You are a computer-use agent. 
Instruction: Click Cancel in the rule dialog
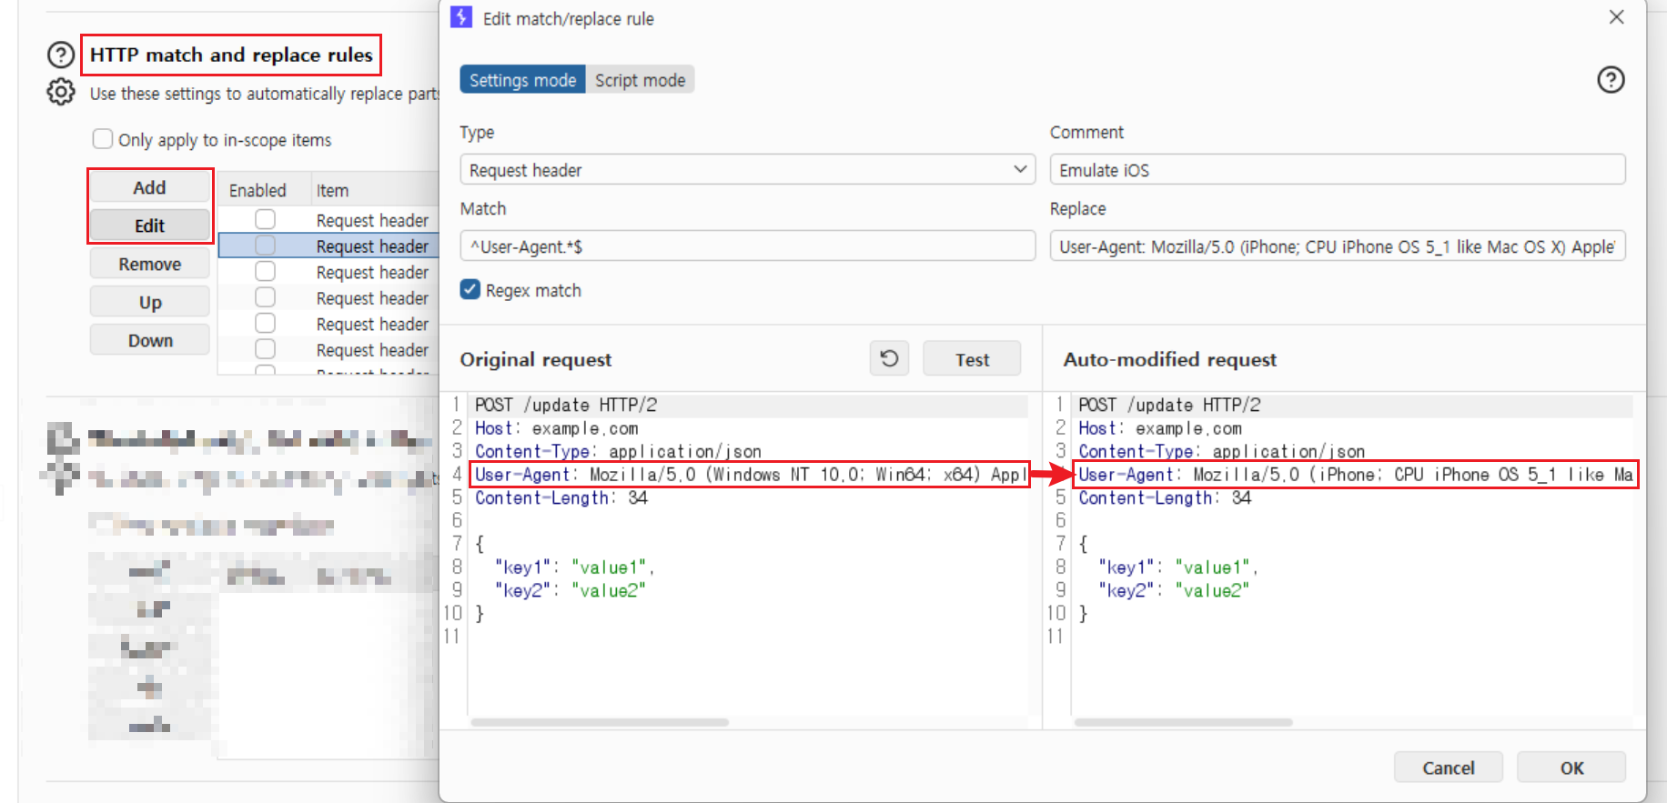pyautogui.click(x=1448, y=768)
